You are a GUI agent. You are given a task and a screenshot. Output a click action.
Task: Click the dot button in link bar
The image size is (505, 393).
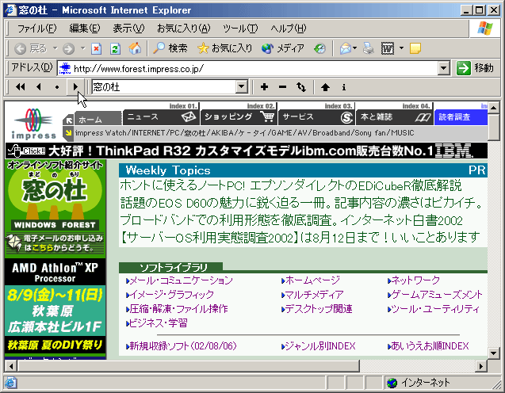click(x=57, y=87)
